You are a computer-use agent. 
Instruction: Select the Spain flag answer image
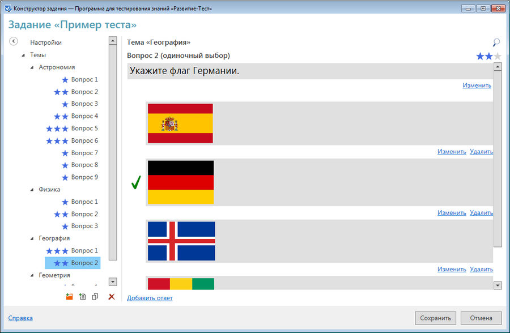click(x=181, y=123)
